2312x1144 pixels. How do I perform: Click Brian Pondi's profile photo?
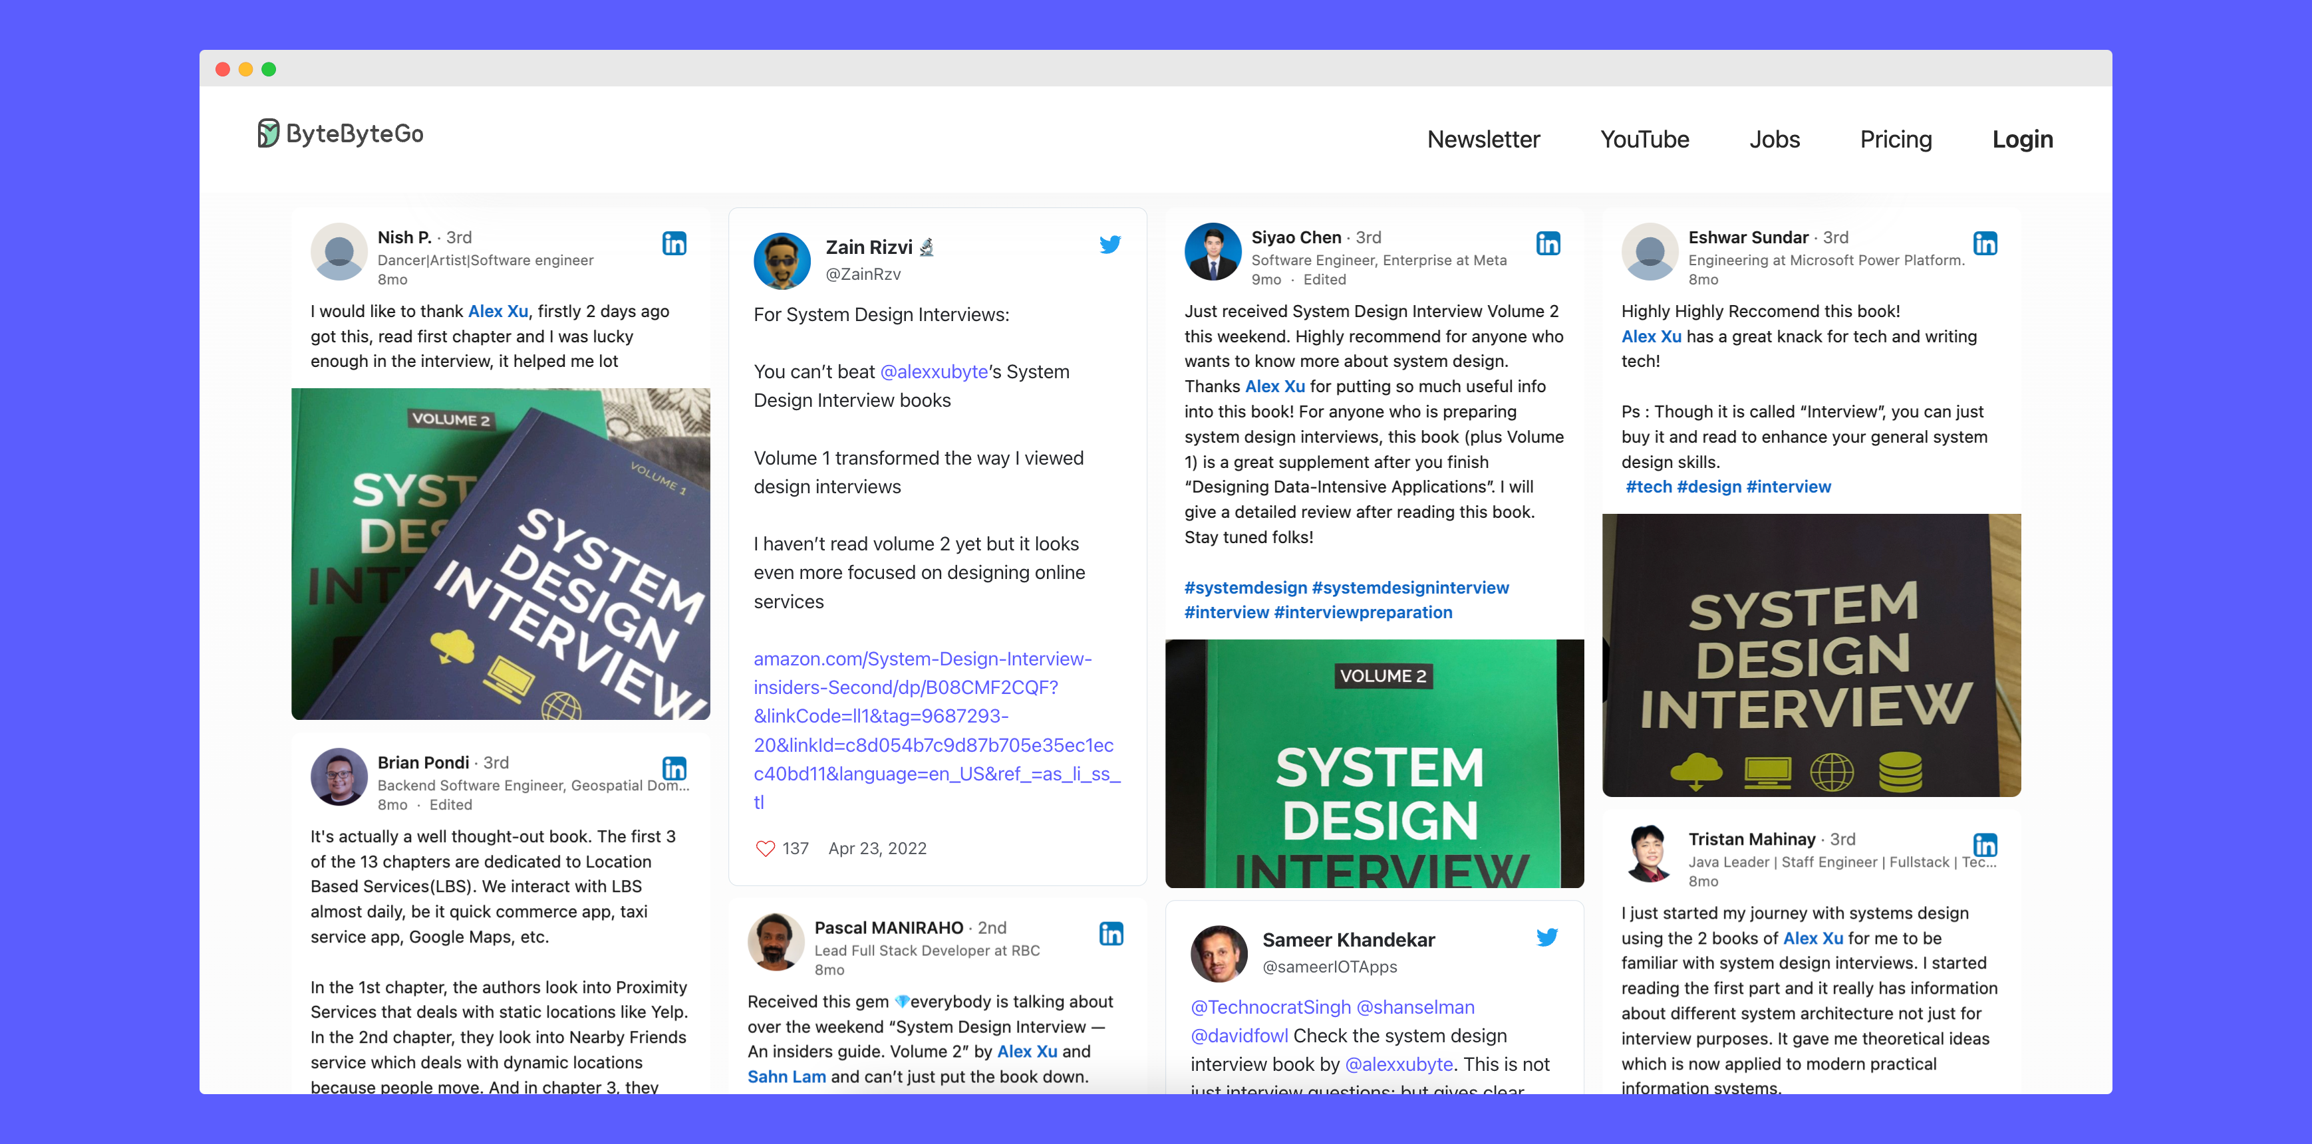339,777
